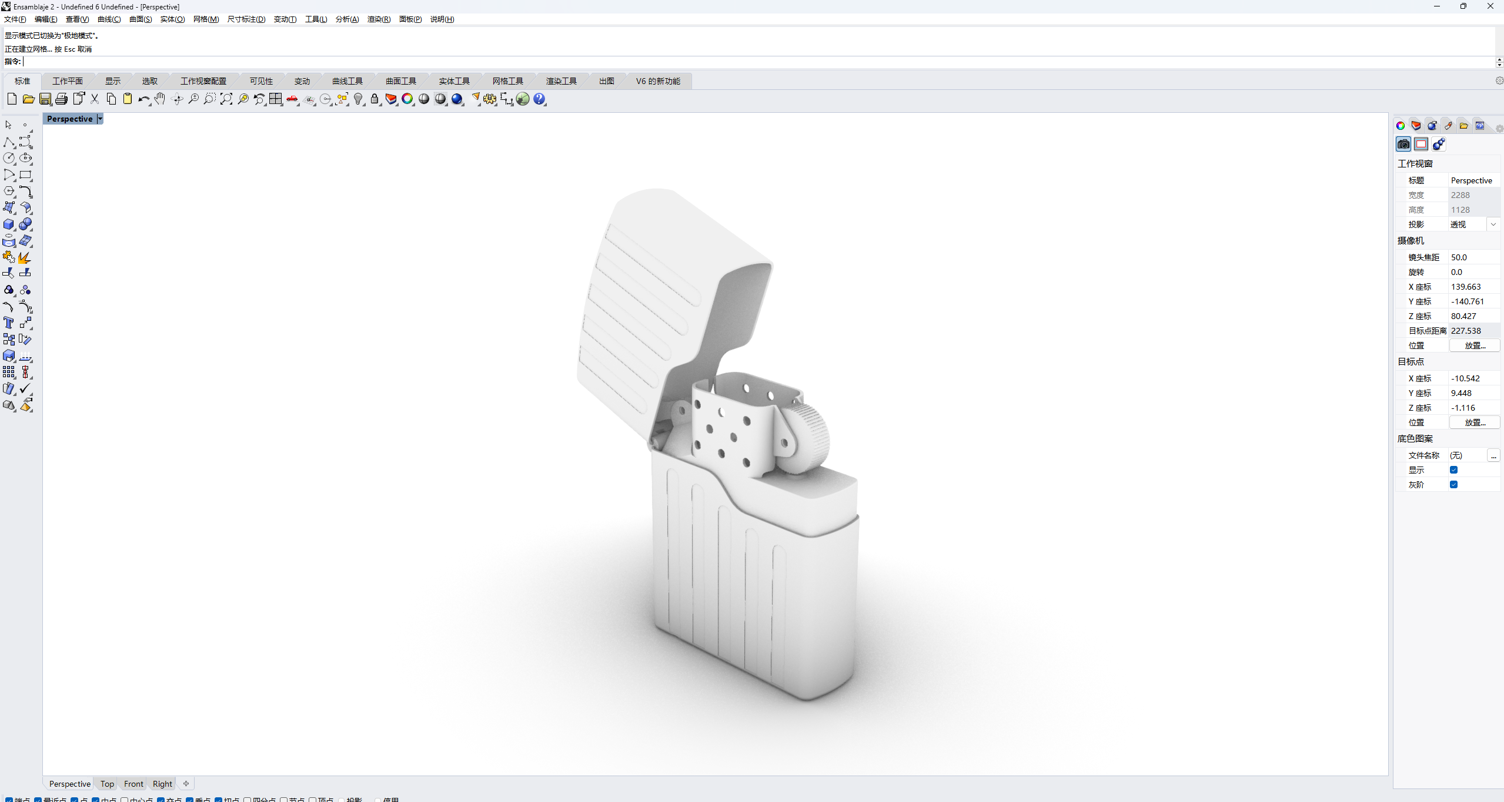Toggle the 交点 osnap checkbox
1504x802 pixels.
tap(161, 800)
